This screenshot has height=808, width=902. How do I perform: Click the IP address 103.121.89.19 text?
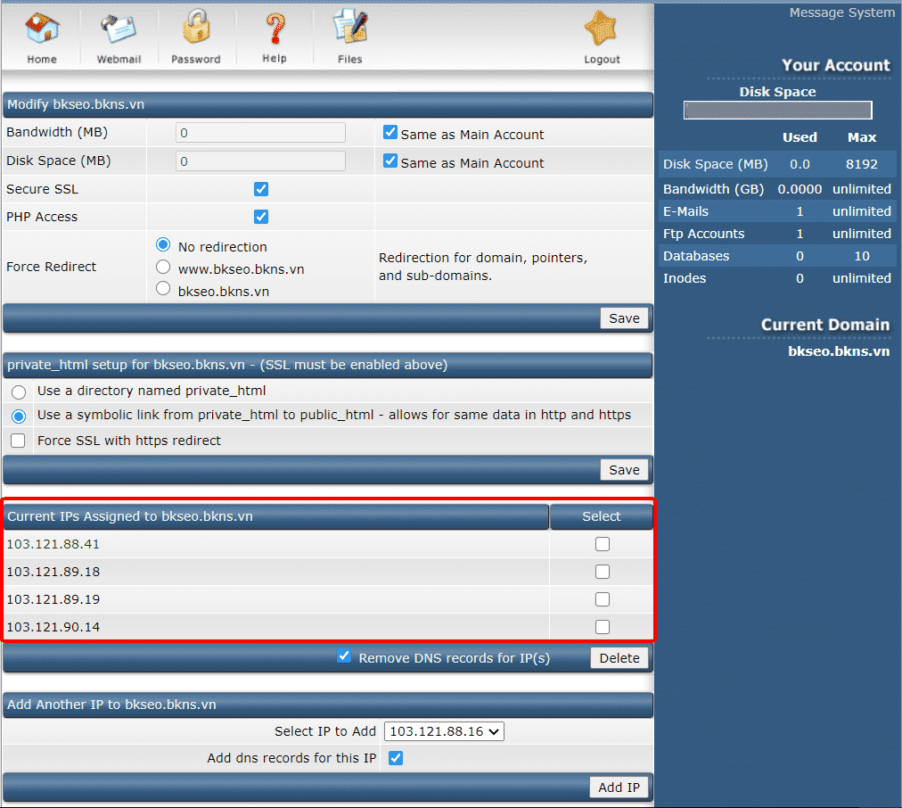coord(53,599)
